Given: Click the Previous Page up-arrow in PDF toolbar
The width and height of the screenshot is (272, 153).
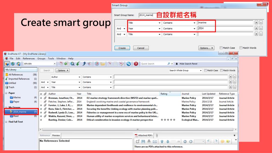Looking at the screenshot, I should [162, 142].
